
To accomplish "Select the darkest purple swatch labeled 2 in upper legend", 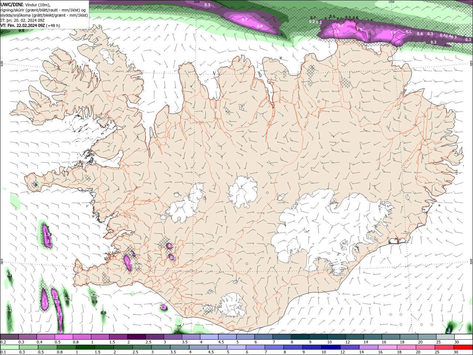I will coord(136,337).
